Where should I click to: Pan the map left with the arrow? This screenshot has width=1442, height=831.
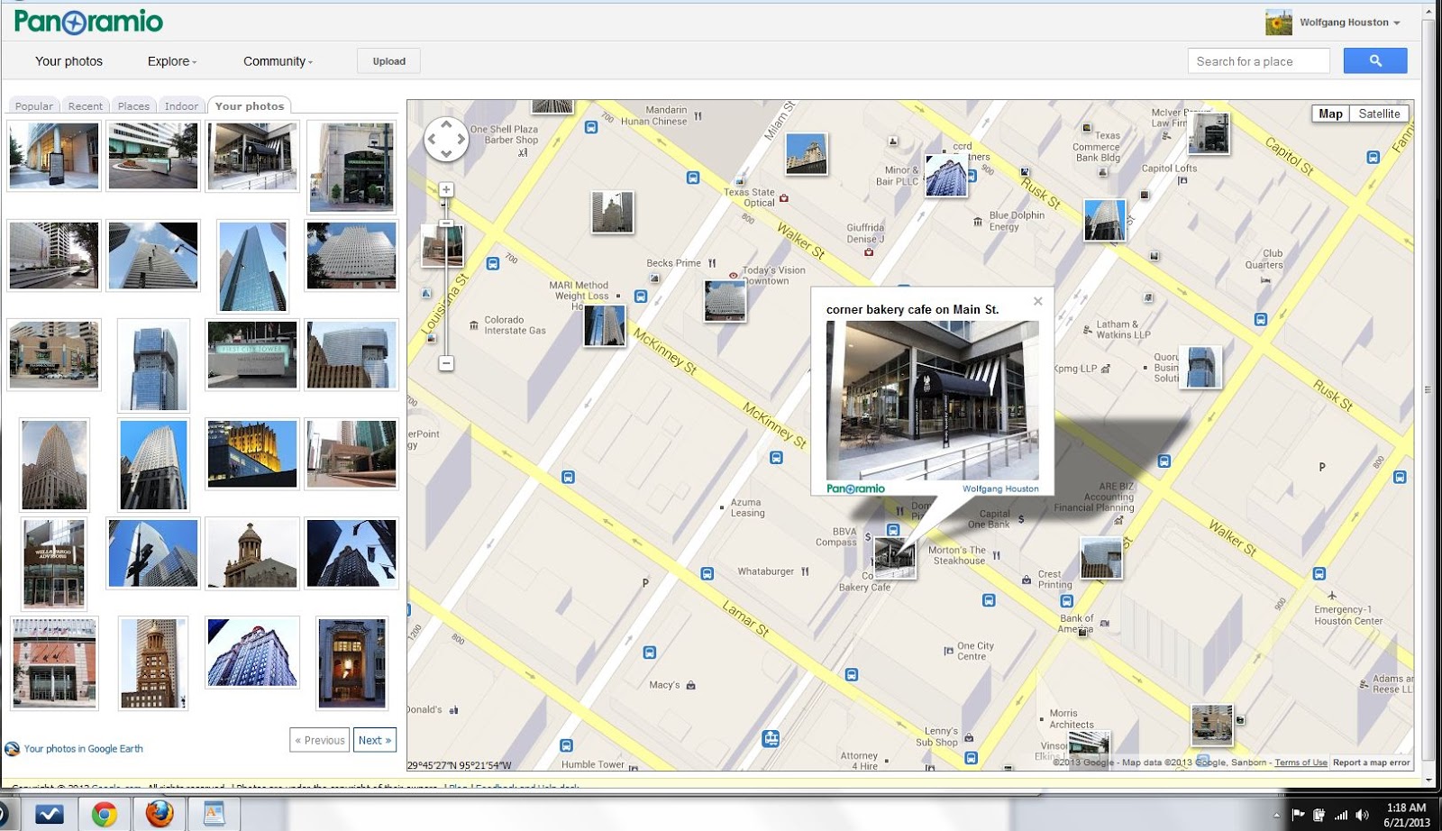(432, 140)
